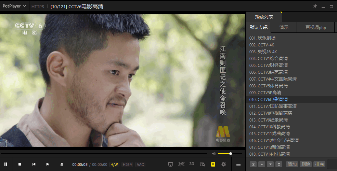The height and width of the screenshot is (171, 337).
Task: Toggle 3D video mode
Action: click(x=192, y=164)
